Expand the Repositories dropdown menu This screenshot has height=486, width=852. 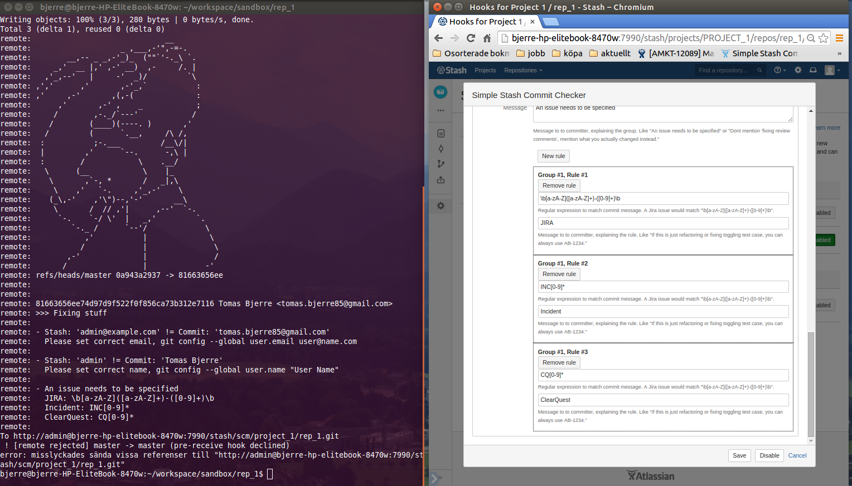523,70
